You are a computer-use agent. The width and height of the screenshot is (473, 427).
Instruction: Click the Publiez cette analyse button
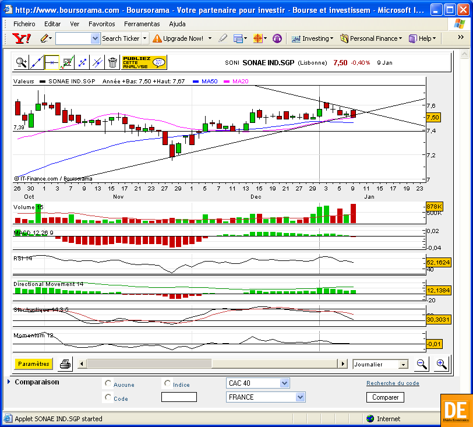coord(144,62)
